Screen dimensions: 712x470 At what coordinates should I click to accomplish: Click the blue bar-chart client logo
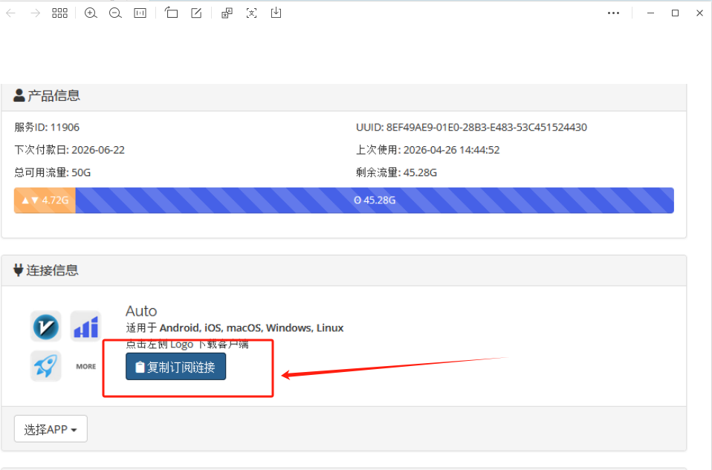coord(85,327)
